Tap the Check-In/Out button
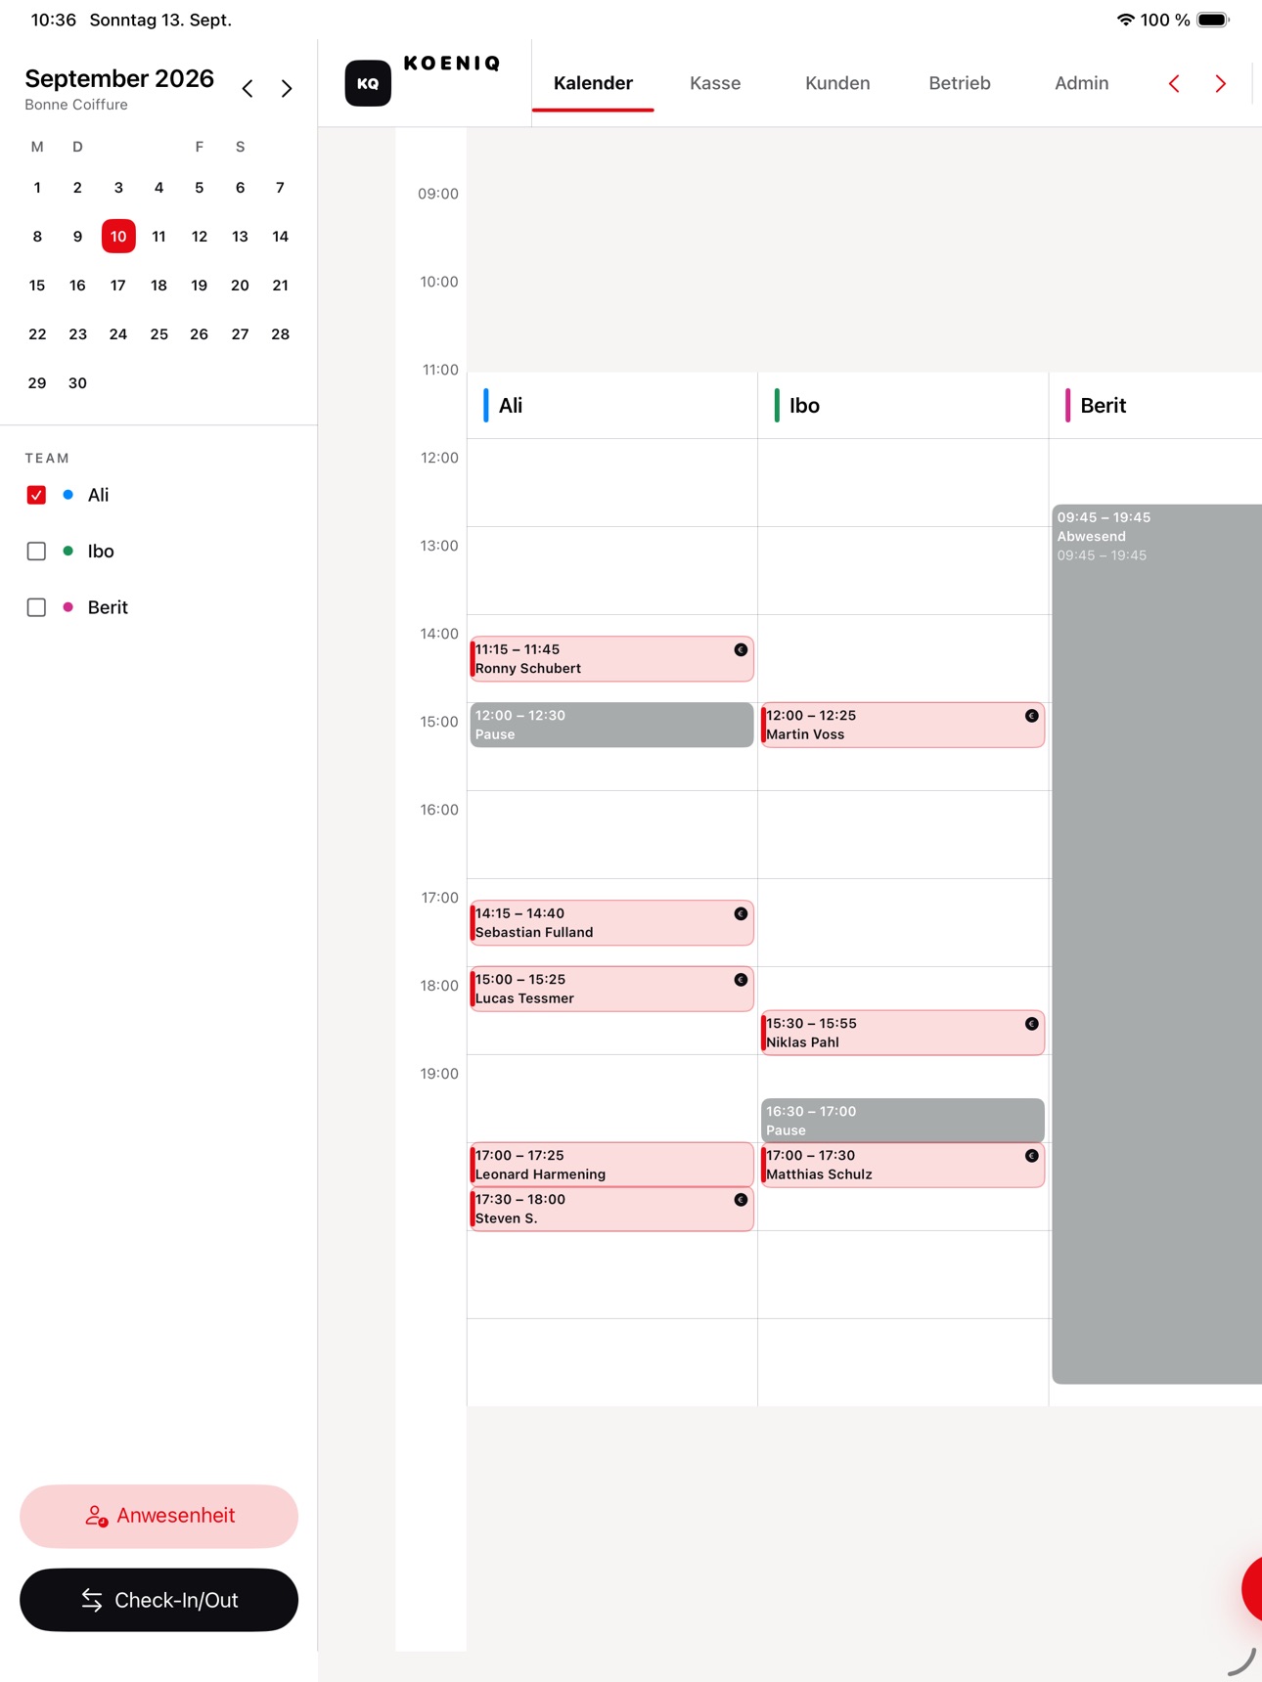Viewport: 1262px width, 1682px height. click(x=158, y=1600)
